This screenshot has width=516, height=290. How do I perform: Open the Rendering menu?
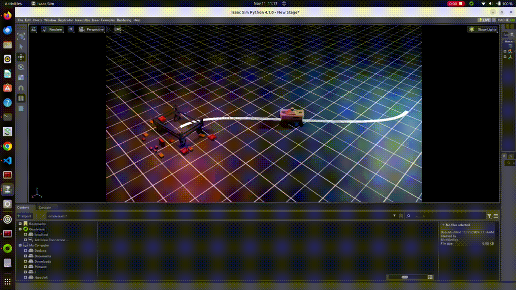pyautogui.click(x=124, y=20)
